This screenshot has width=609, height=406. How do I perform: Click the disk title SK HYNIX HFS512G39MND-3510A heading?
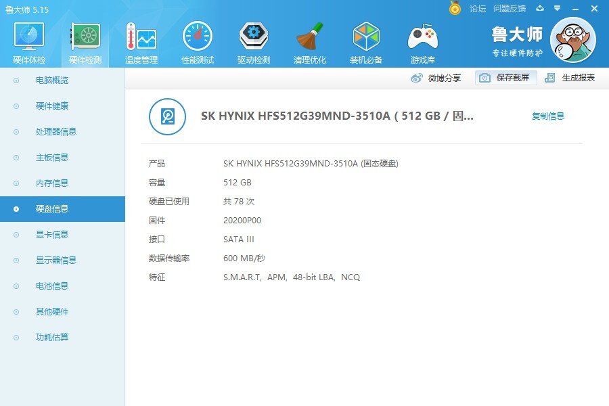[x=337, y=116]
